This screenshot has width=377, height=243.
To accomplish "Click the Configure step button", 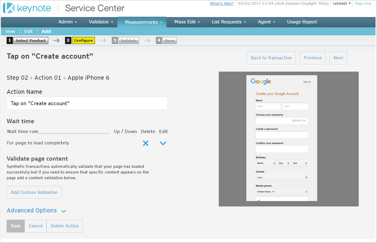I will [x=83, y=40].
